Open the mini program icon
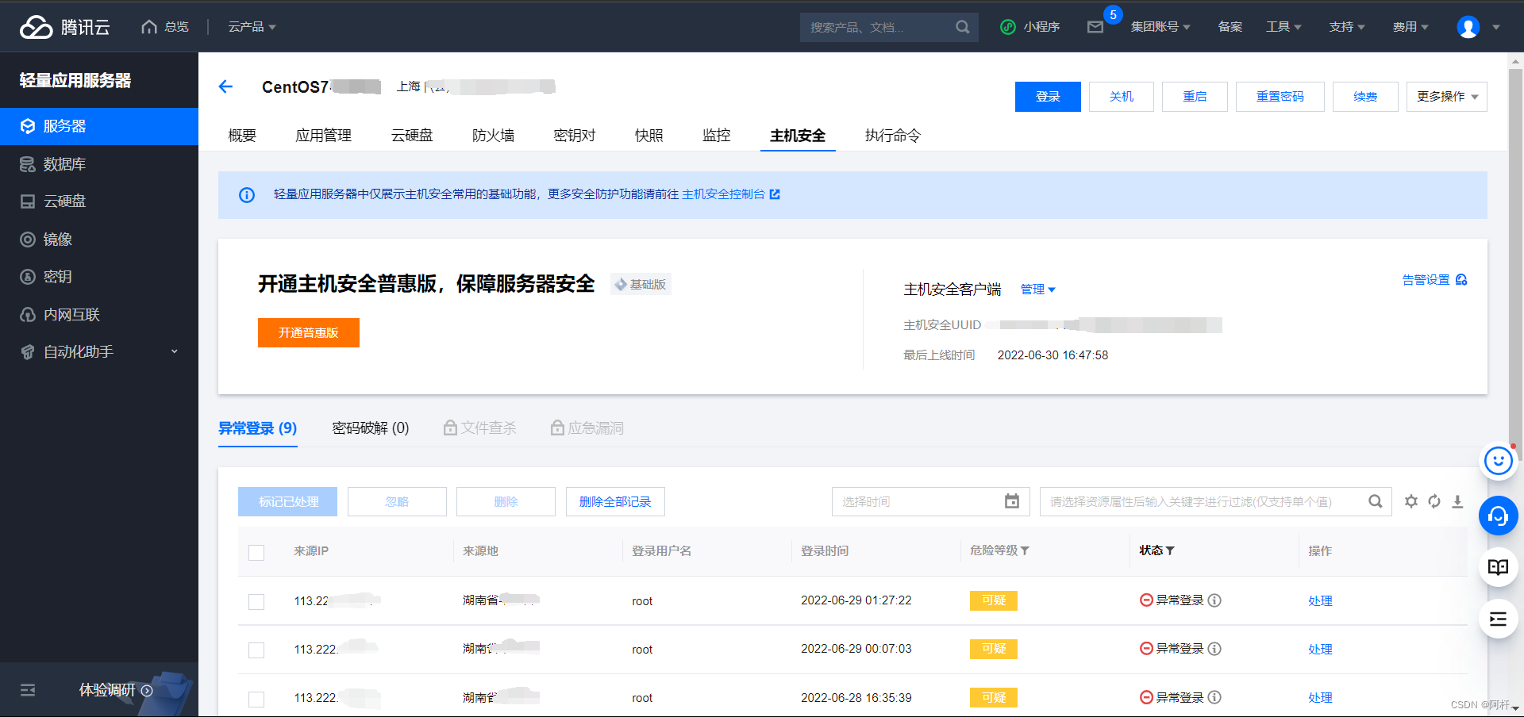The width and height of the screenshot is (1524, 717). 1008,27
